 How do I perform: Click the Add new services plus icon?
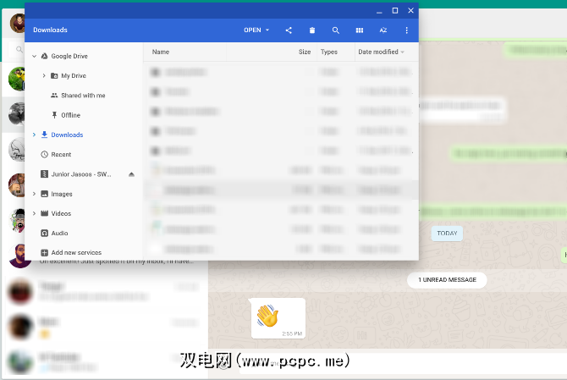coord(45,253)
